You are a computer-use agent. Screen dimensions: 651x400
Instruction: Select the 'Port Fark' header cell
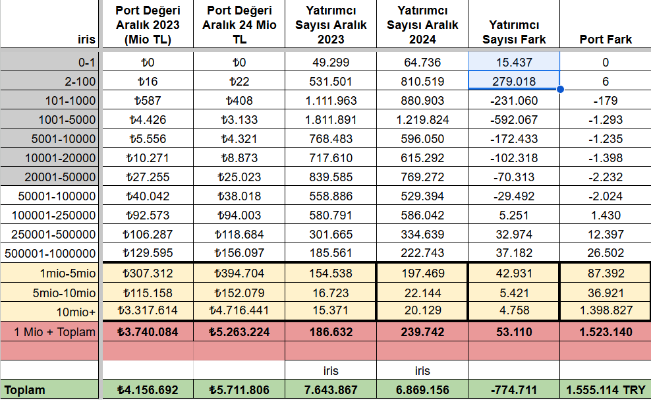[x=606, y=24]
